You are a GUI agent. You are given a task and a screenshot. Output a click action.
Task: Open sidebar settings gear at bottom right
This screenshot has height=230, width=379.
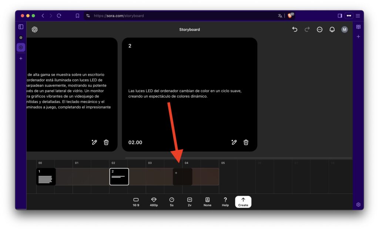point(358,204)
